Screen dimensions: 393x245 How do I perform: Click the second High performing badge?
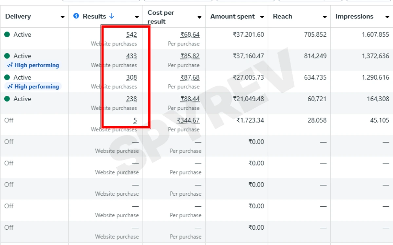click(33, 87)
